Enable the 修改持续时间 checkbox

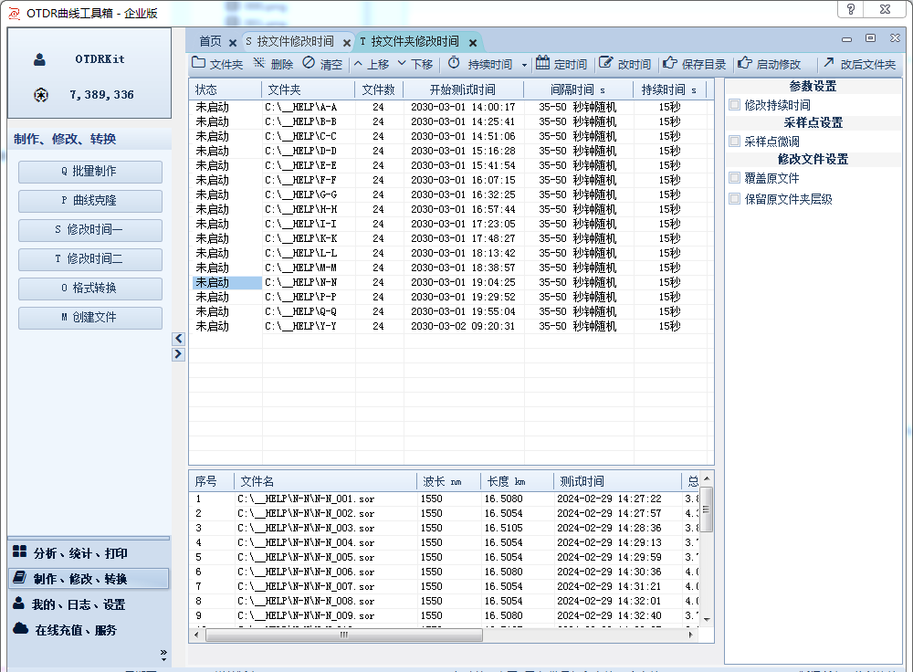(x=735, y=105)
